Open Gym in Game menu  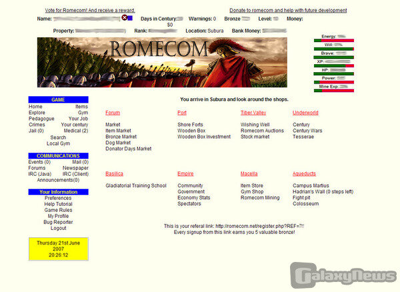point(83,113)
